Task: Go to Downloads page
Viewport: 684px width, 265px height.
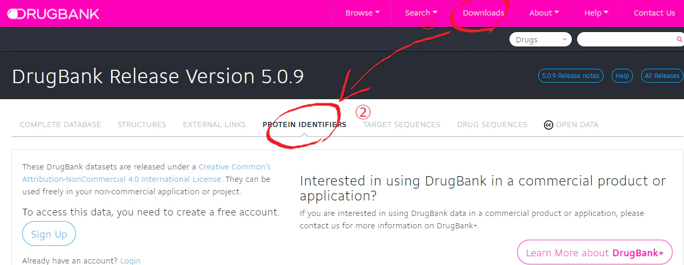Action: (484, 13)
